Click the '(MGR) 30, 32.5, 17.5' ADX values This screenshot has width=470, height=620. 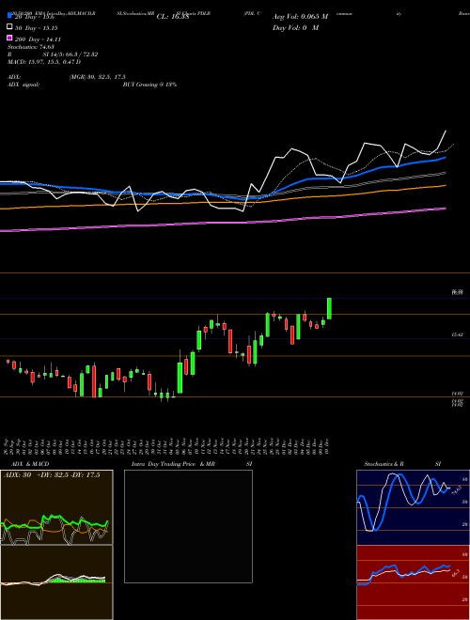[98, 77]
